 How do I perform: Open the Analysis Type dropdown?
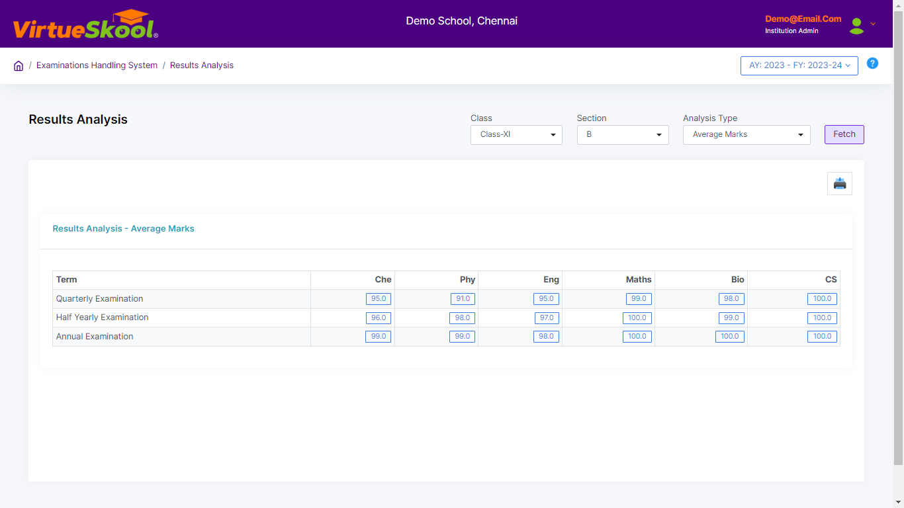pyautogui.click(x=746, y=135)
